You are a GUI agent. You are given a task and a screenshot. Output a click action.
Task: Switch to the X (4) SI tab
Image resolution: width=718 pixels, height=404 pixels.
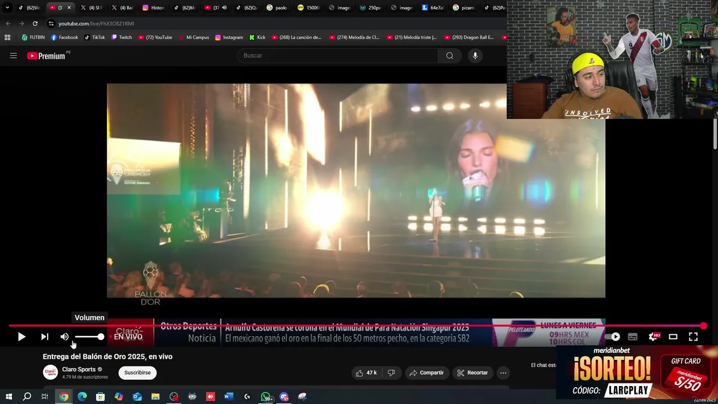[91, 8]
